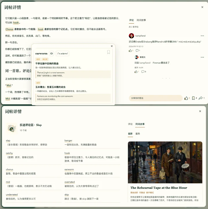208x209 pixels.
Task: Bookmark the earworm word entry
Action: coord(109,52)
